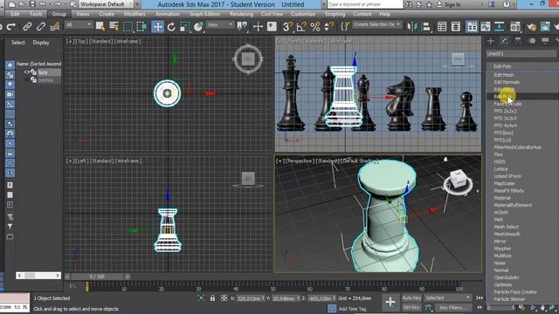Open the Curve Editor icon
The height and width of the screenshot is (314, 559).
(x=486, y=27)
